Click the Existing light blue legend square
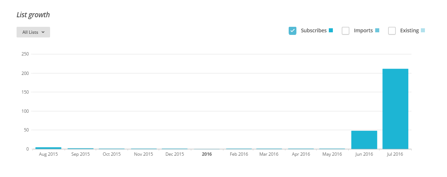 point(423,30)
